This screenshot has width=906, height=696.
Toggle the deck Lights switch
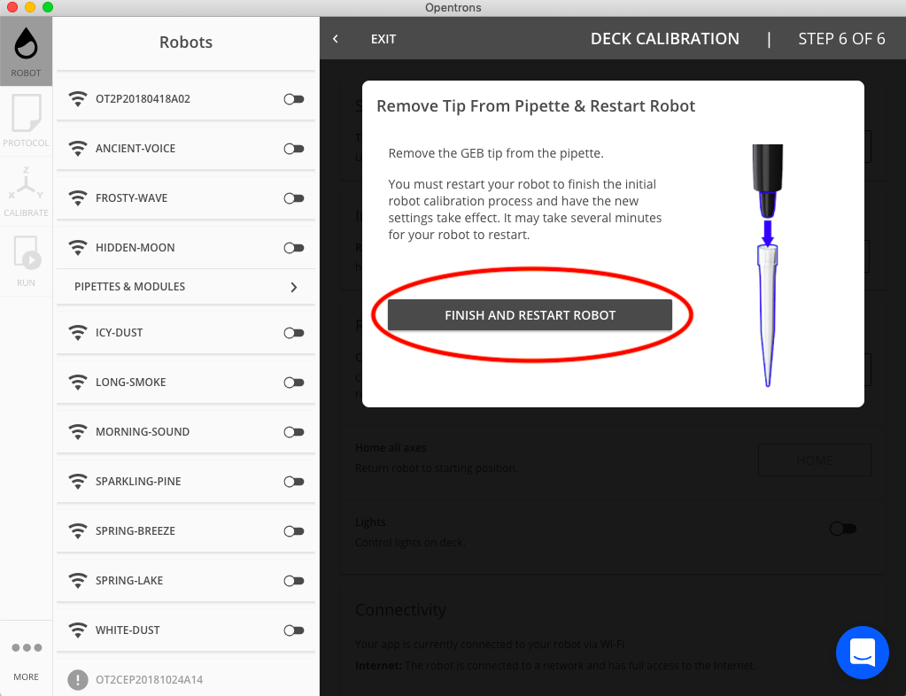[842, 529]
